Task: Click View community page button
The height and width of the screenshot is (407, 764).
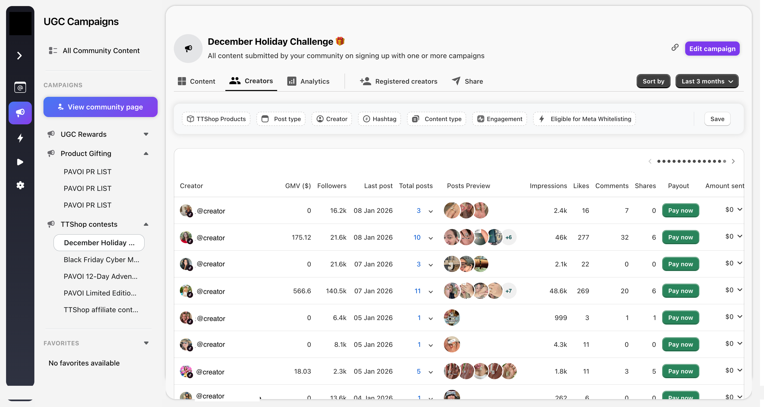Action: (x=101, y=107)
